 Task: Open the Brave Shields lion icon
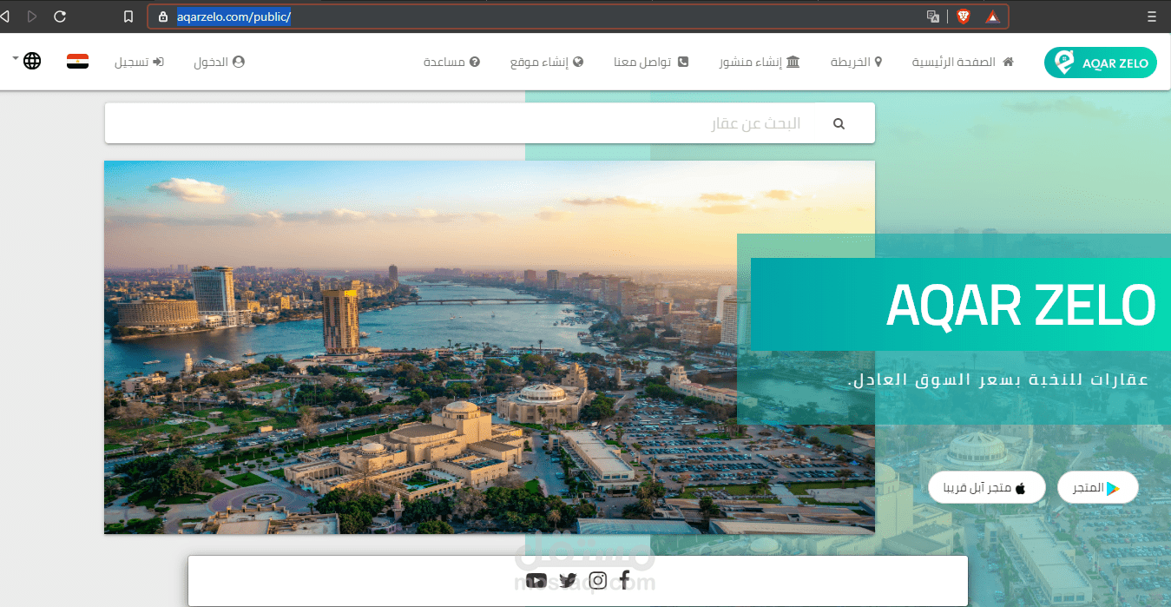tap(964, 16)
